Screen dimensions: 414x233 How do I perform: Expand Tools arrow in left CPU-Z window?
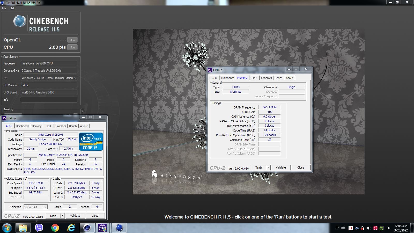click(x=62, y=216)
